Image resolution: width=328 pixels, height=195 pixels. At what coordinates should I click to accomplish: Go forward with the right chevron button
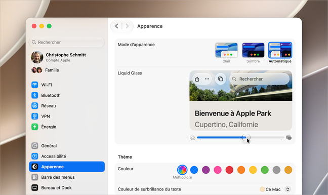tap(127, 26)
